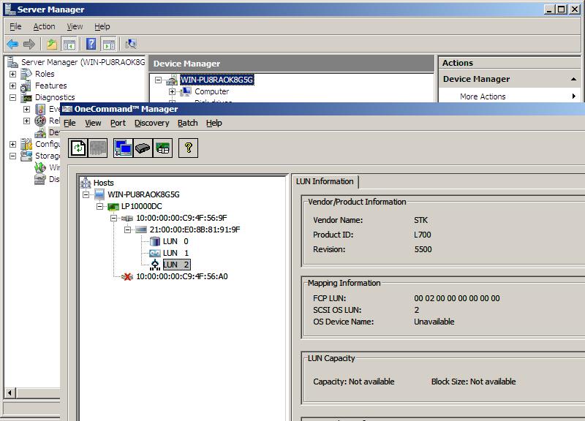The width and height of the screenshot is (585, 421).
Task: Click the Diagnostics icon in Server Manager
Action: (26, 98)
